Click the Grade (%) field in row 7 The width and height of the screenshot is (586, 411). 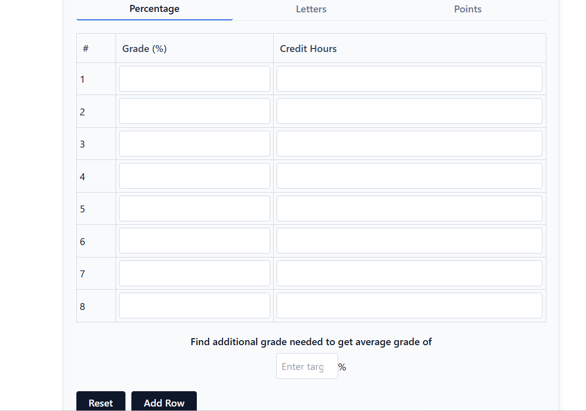point(194,273)
